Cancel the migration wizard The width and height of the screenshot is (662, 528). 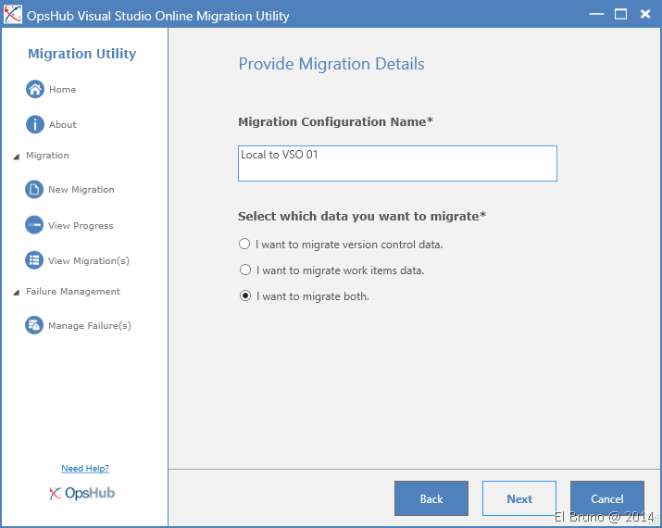(x=606, y=498)
